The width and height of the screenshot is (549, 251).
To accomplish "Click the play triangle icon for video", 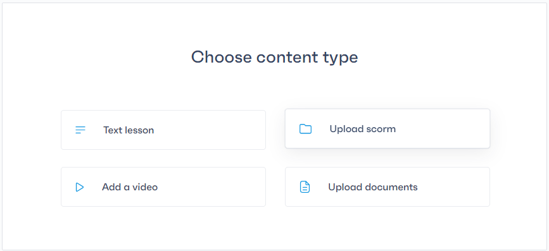I will click(80, 187).
